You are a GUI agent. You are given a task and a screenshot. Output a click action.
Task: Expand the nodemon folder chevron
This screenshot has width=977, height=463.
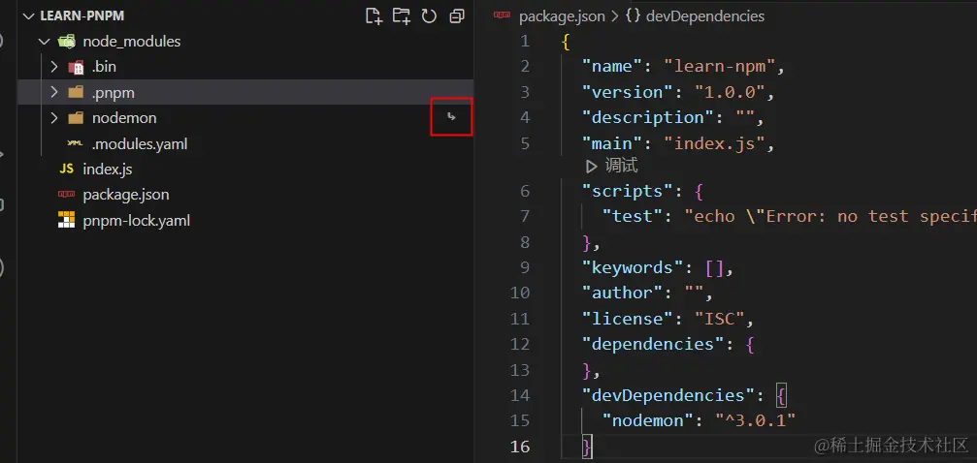click(54, 117)
